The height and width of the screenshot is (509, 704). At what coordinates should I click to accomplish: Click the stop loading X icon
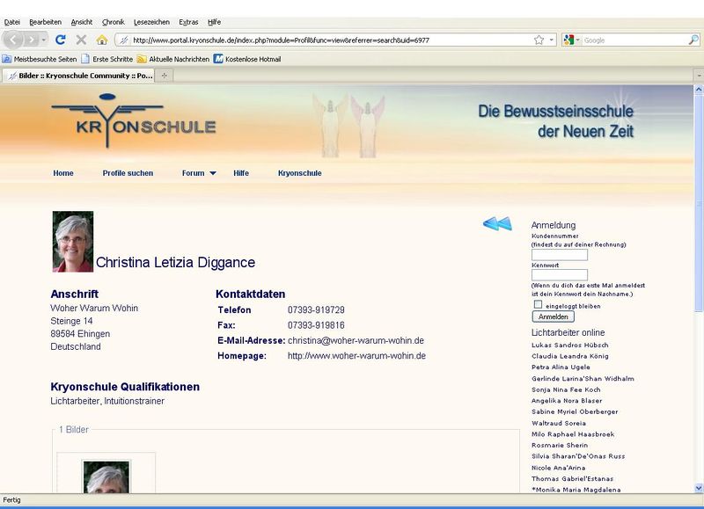click(81, 40)
